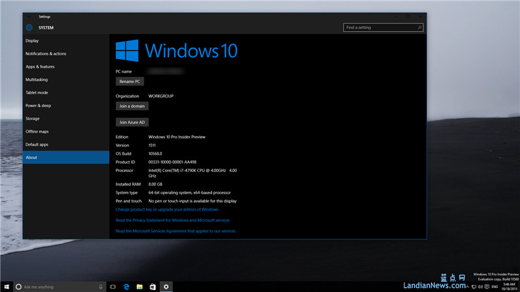Click the Version value 1511
This screenshot has height=292, width=520.
(152, 145)
